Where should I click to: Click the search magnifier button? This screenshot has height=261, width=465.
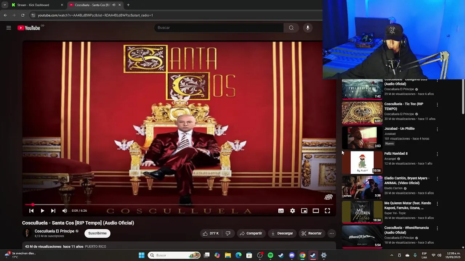click(x=291, y=28)
